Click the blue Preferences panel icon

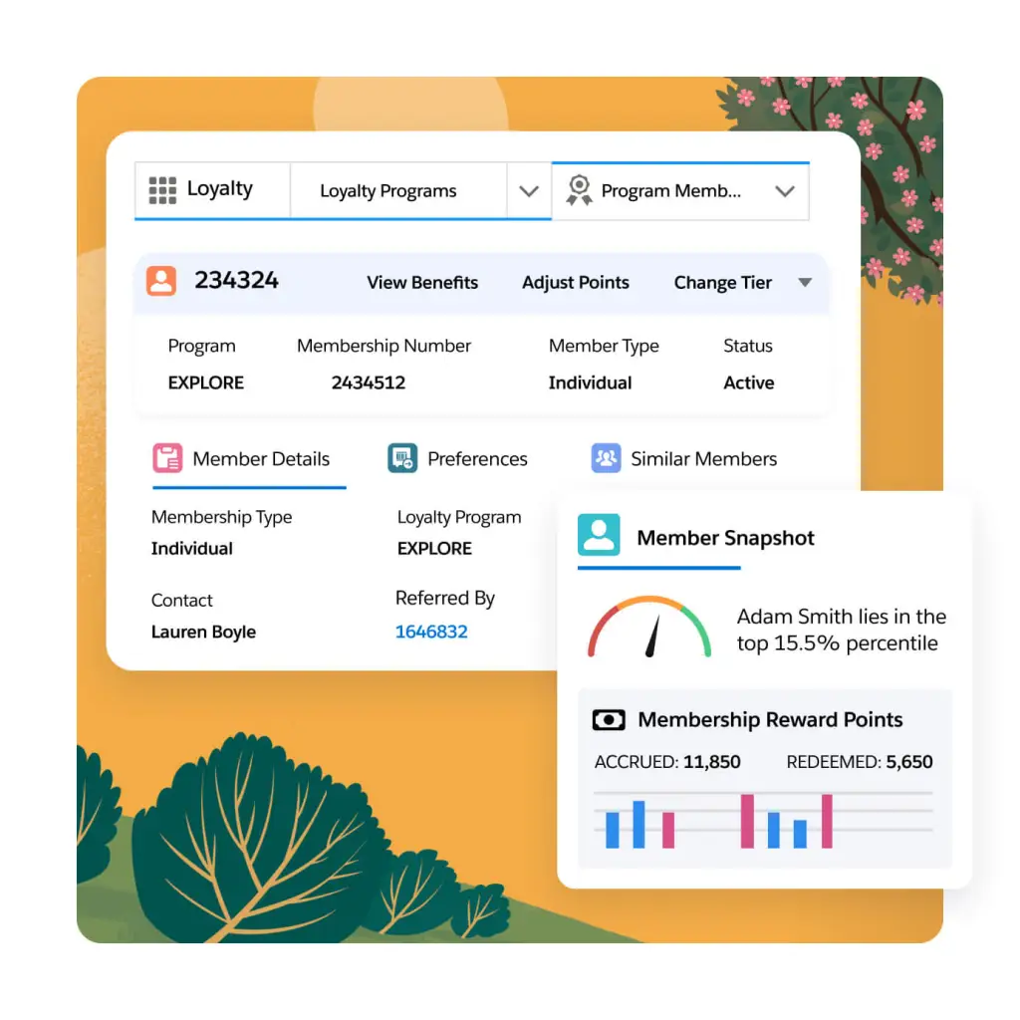tap(402, 458)
